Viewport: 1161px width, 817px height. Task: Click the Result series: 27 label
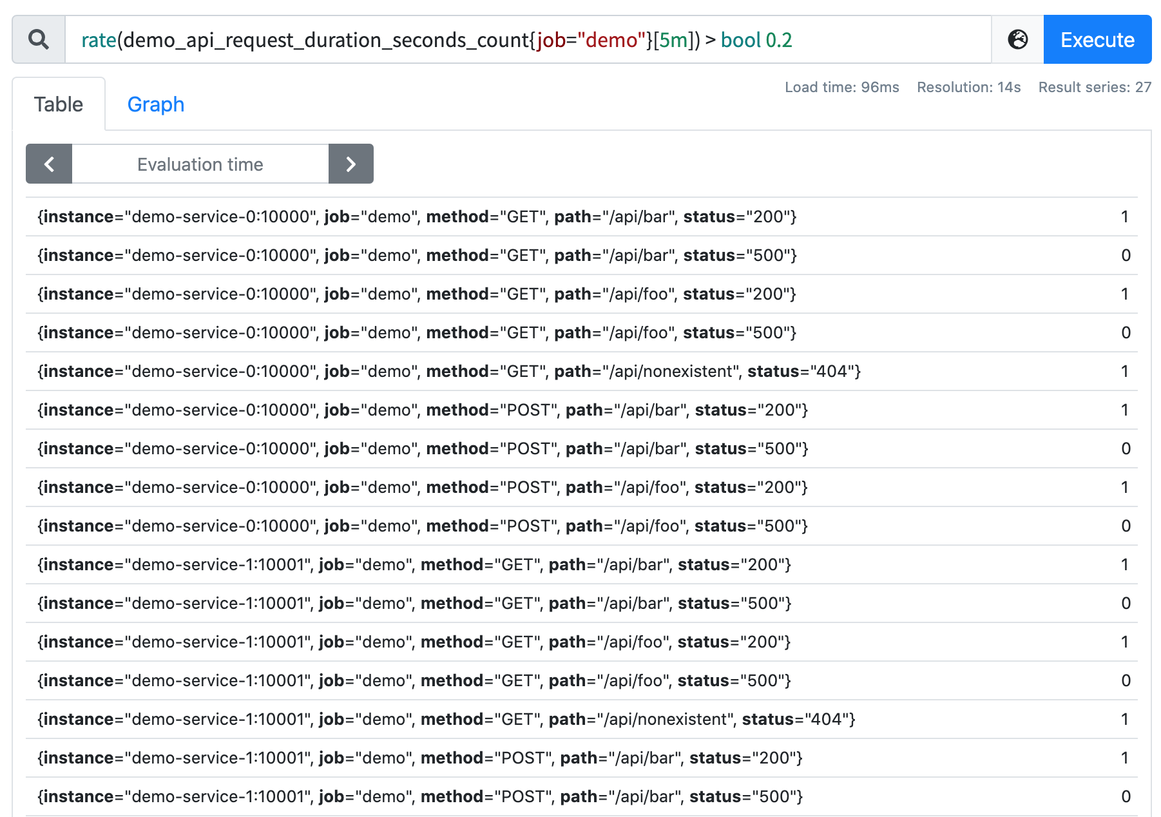[x=1095, y=87]
